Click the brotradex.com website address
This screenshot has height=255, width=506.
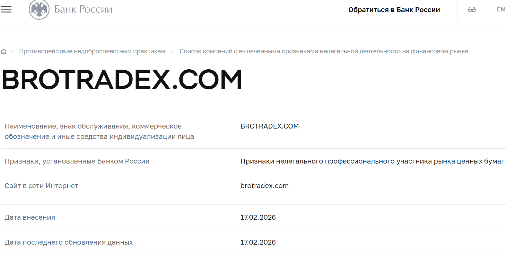coord(264,186)
